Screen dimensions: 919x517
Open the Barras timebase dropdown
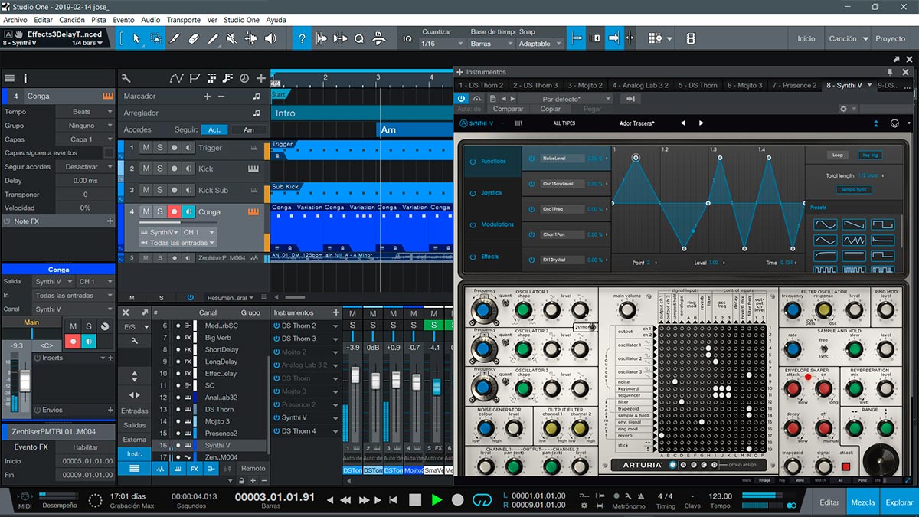490,44
